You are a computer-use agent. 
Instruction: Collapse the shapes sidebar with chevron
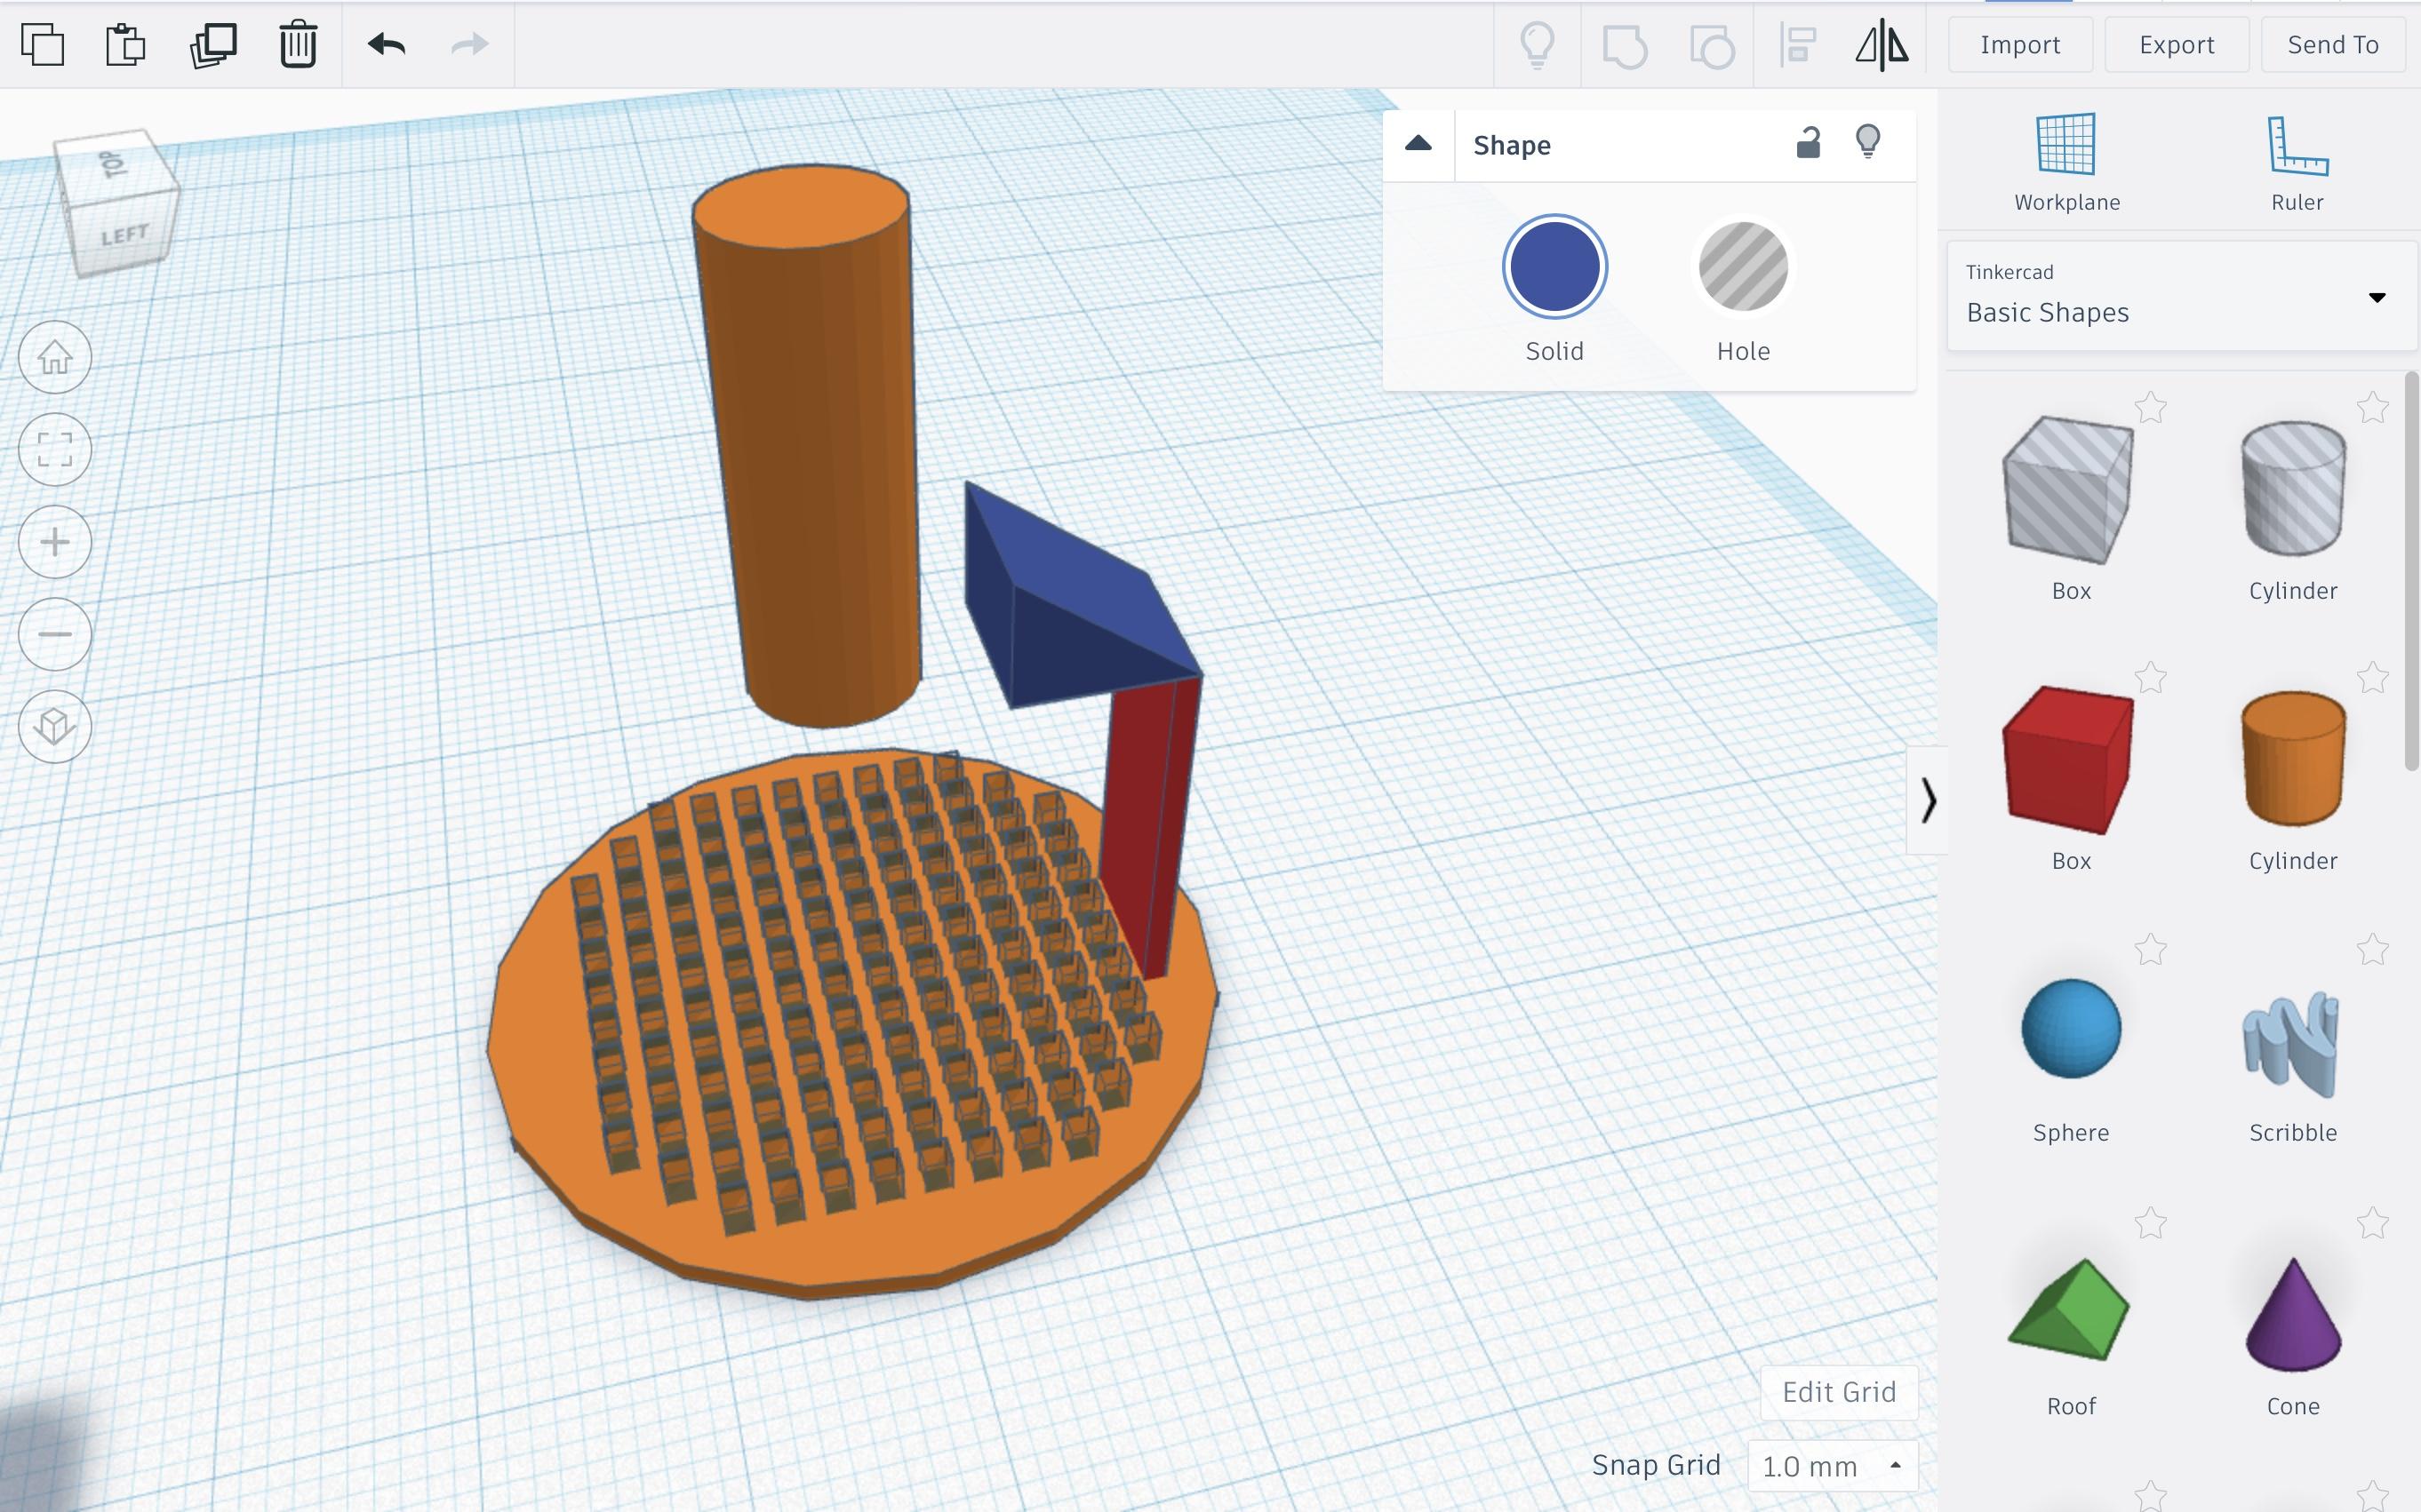click(1928, 800)
